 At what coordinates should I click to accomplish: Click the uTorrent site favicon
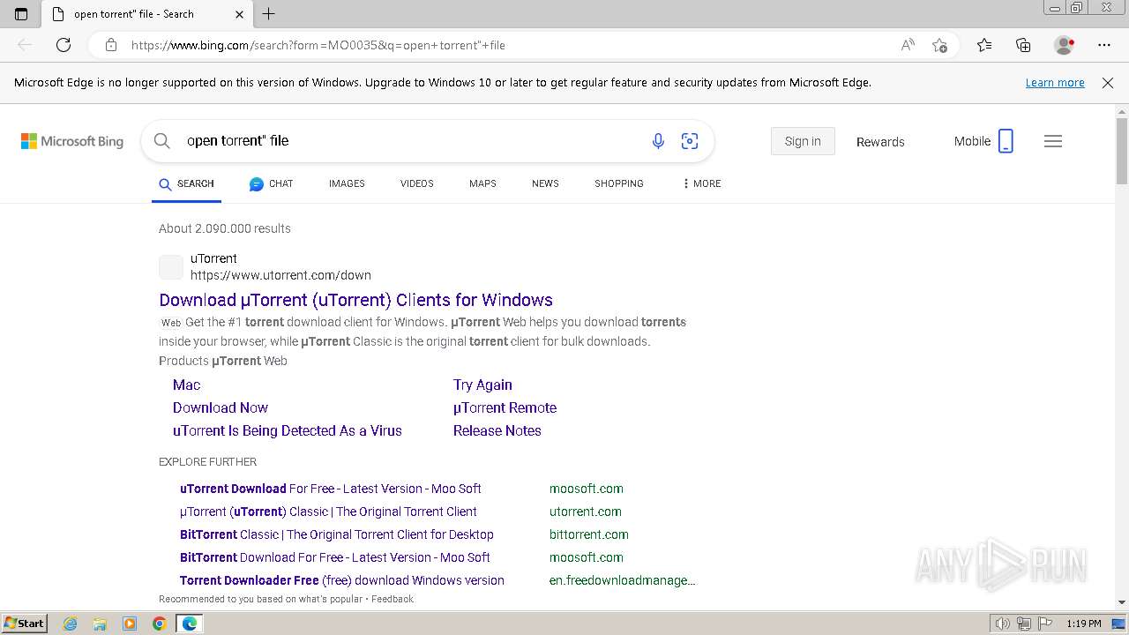click(x=171, y=266)
